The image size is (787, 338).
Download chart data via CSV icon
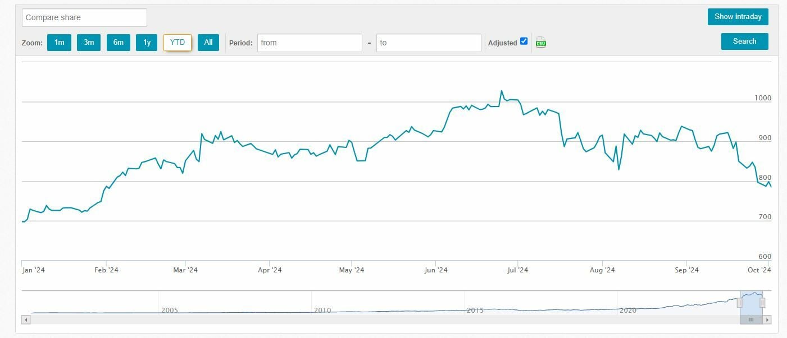coord(541,43)
